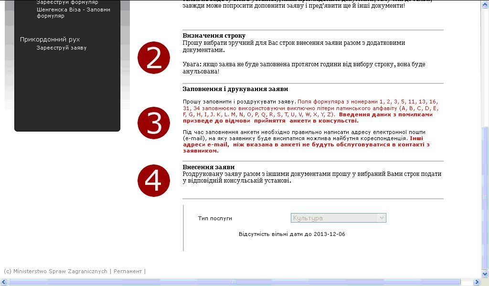Open the partially visible 'Зареєструй формуляр' link
Viewport: 489px width, 286px height.
pos(67,2)
